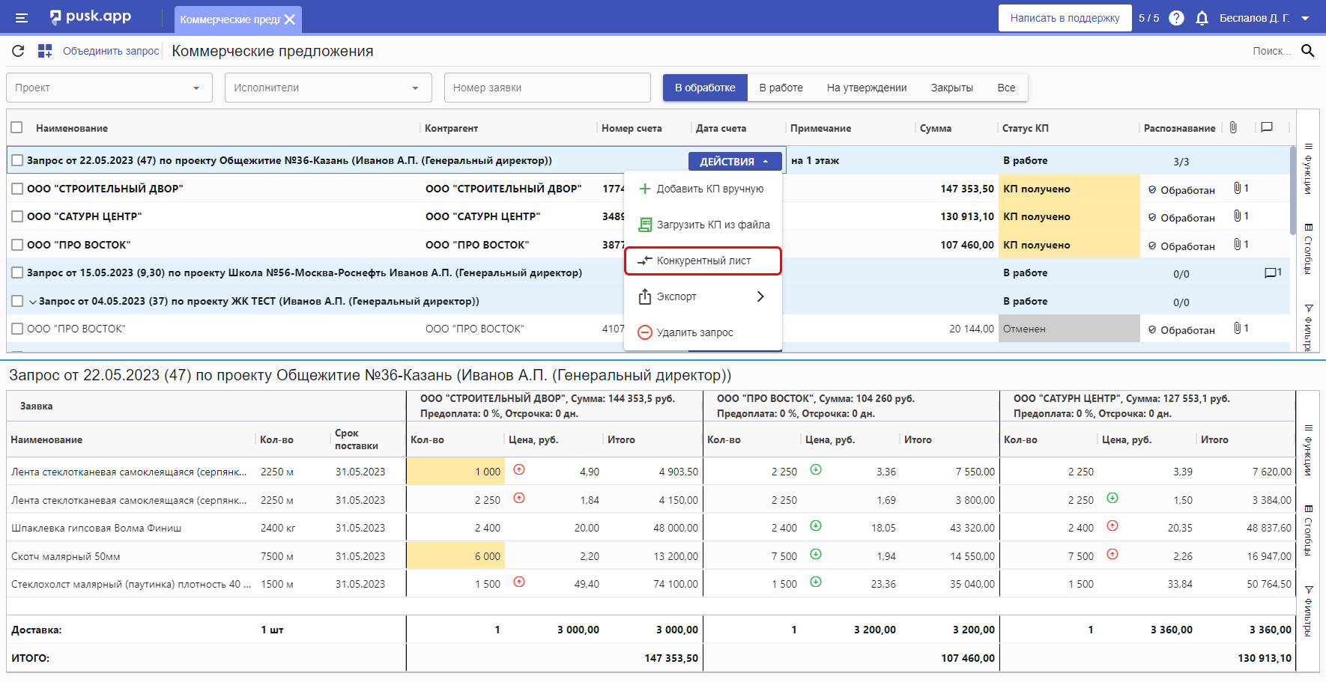Open the hamburger main menu
This screenshot has height=682, width=1326.
(22, 18)
